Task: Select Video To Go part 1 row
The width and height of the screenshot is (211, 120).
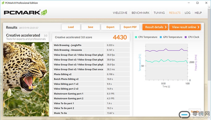Action: [x=91, y=103]
